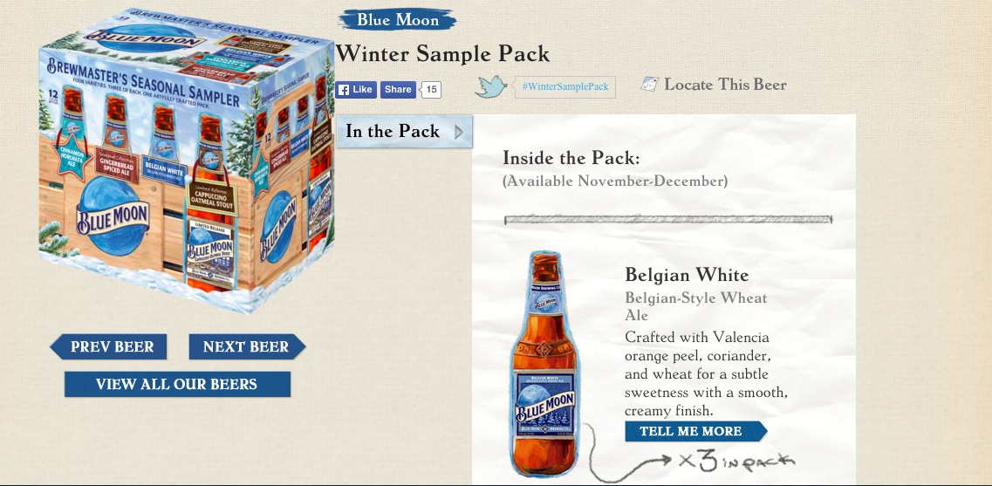This screenshot has height=486, width=992.
Task: Share the page on Facebook
Action: click(x=398, y=90)
